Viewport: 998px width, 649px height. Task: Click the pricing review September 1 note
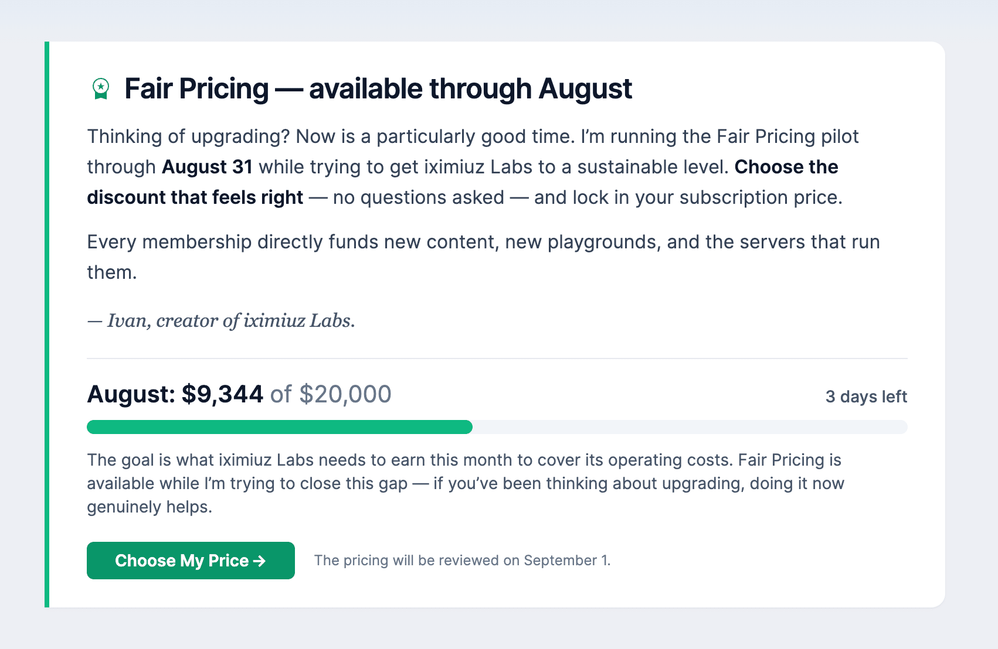462,561
